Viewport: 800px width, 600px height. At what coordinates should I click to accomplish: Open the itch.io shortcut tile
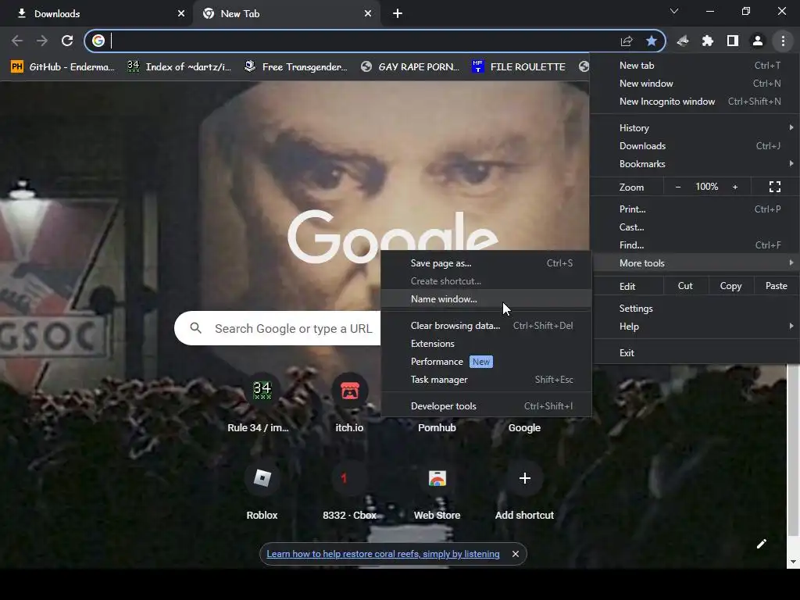(349, 403)
